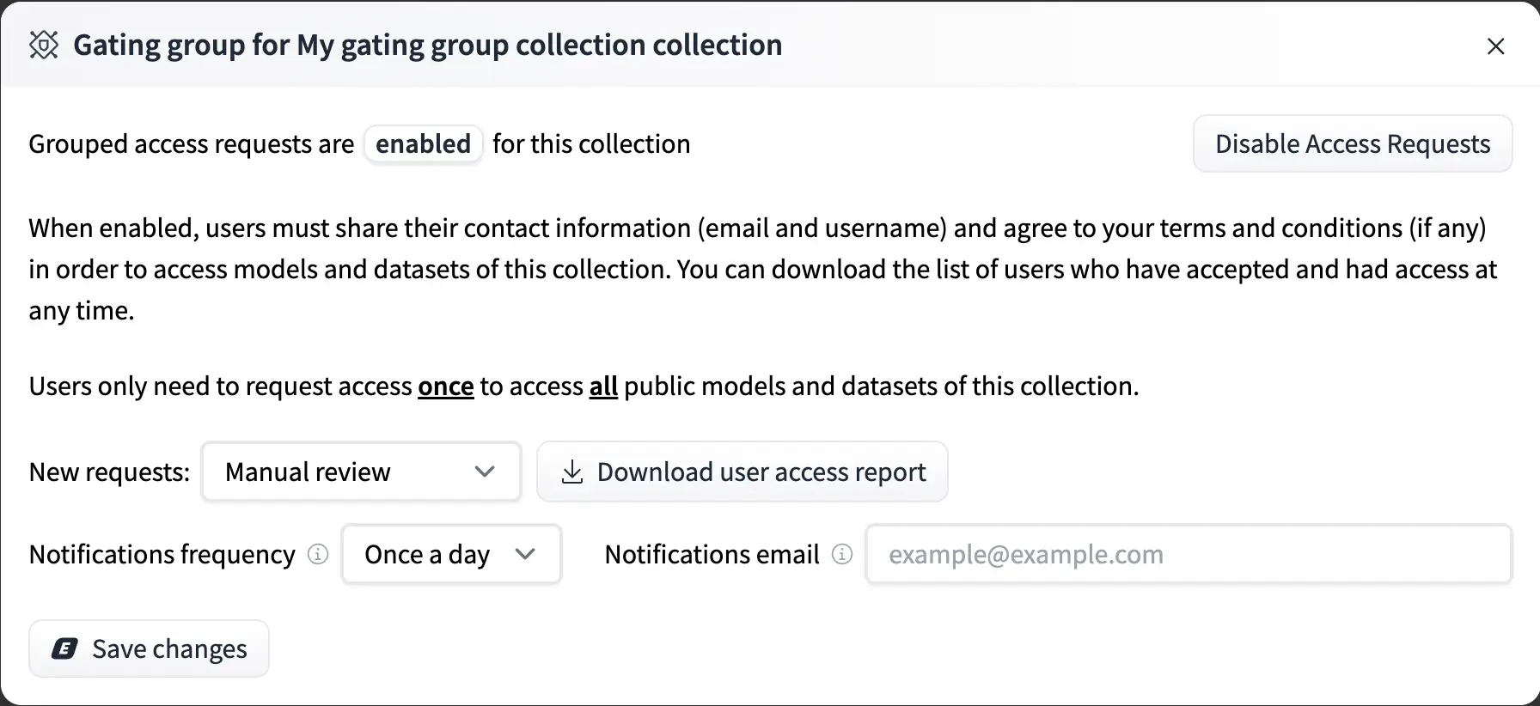Focus the example@example.com email input field

(1188, 555)
